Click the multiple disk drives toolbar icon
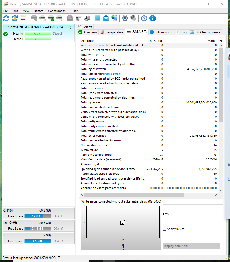Screen dimensions: 230x262 pos(78,18)
